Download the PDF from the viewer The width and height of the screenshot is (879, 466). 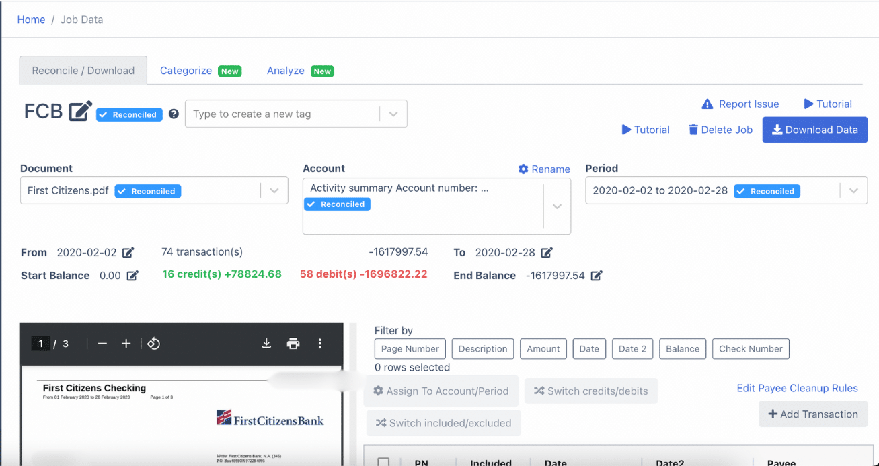pos(266,344)
